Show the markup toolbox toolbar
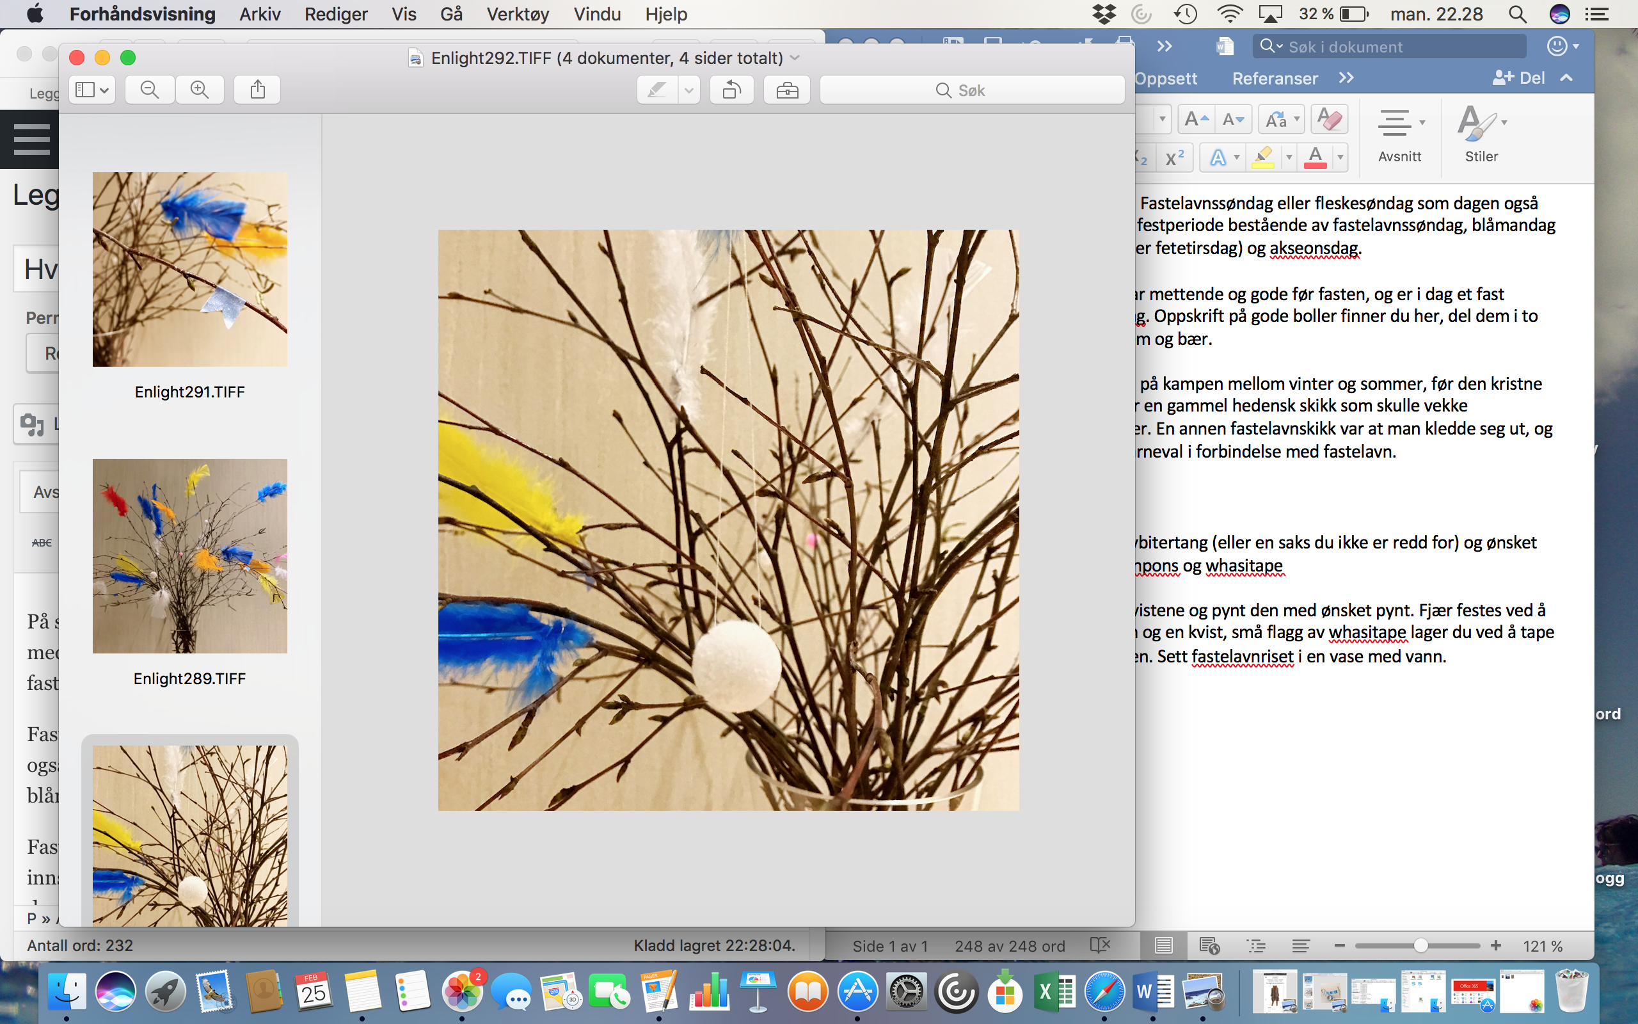The image size is (1638, 1024). coord(787,90)
